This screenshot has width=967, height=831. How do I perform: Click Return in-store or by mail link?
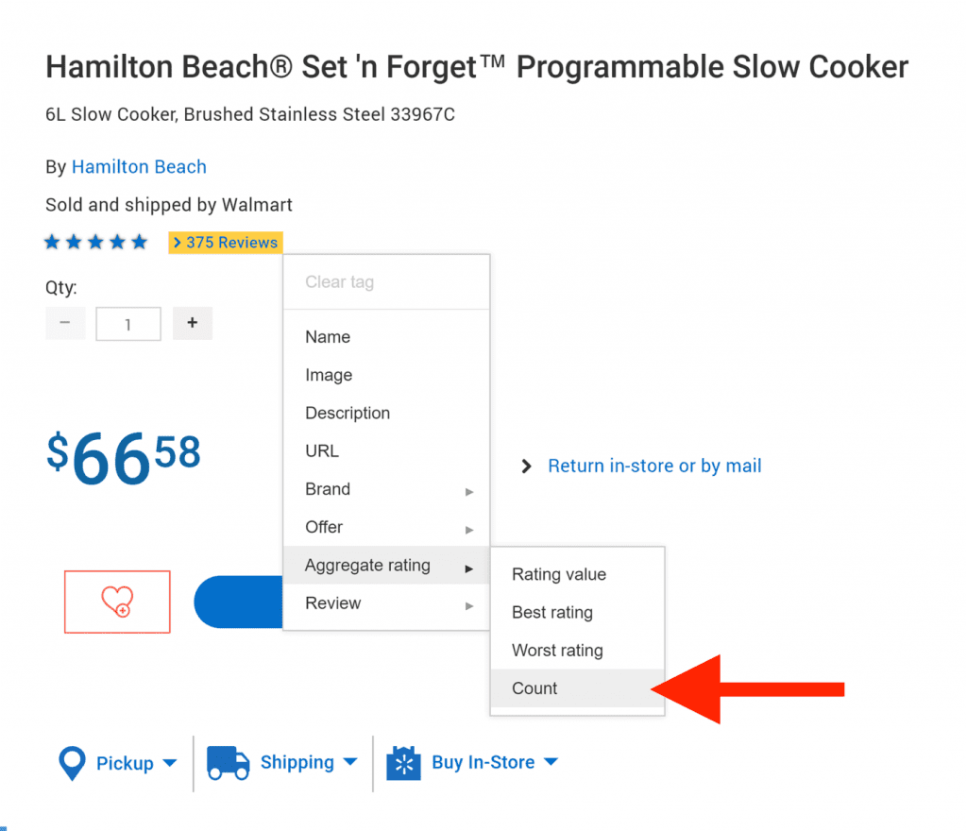(654, 466)
